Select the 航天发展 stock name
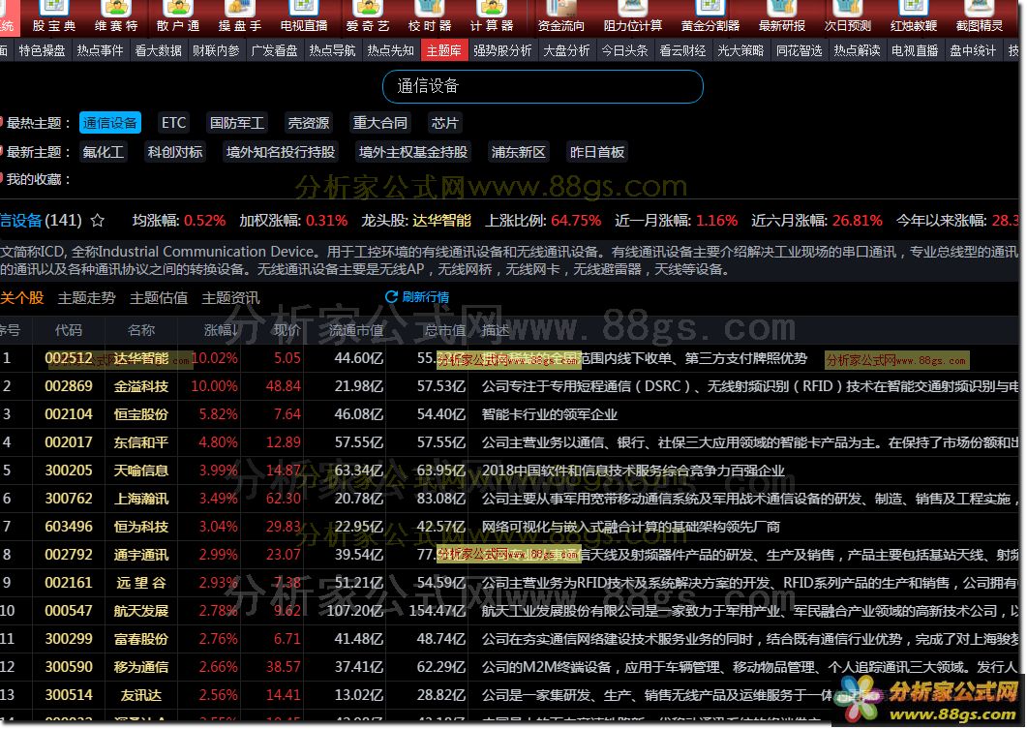This screenshot has height=729, width=1027. (140, 611)
